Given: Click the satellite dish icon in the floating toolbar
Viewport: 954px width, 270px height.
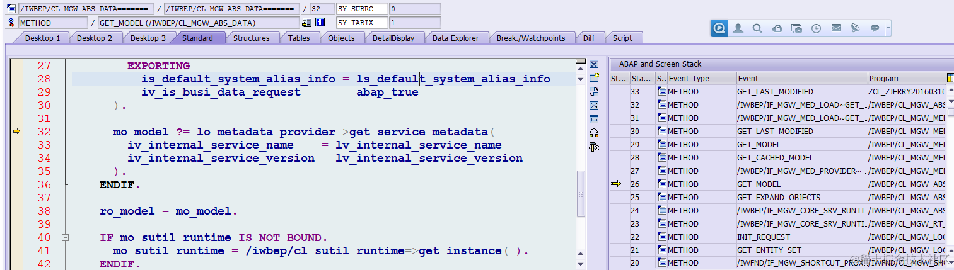Looking at the screenshot, I should pos(856,28).
